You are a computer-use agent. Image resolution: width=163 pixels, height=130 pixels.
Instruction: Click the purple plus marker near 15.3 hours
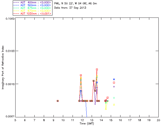point(114,87)
